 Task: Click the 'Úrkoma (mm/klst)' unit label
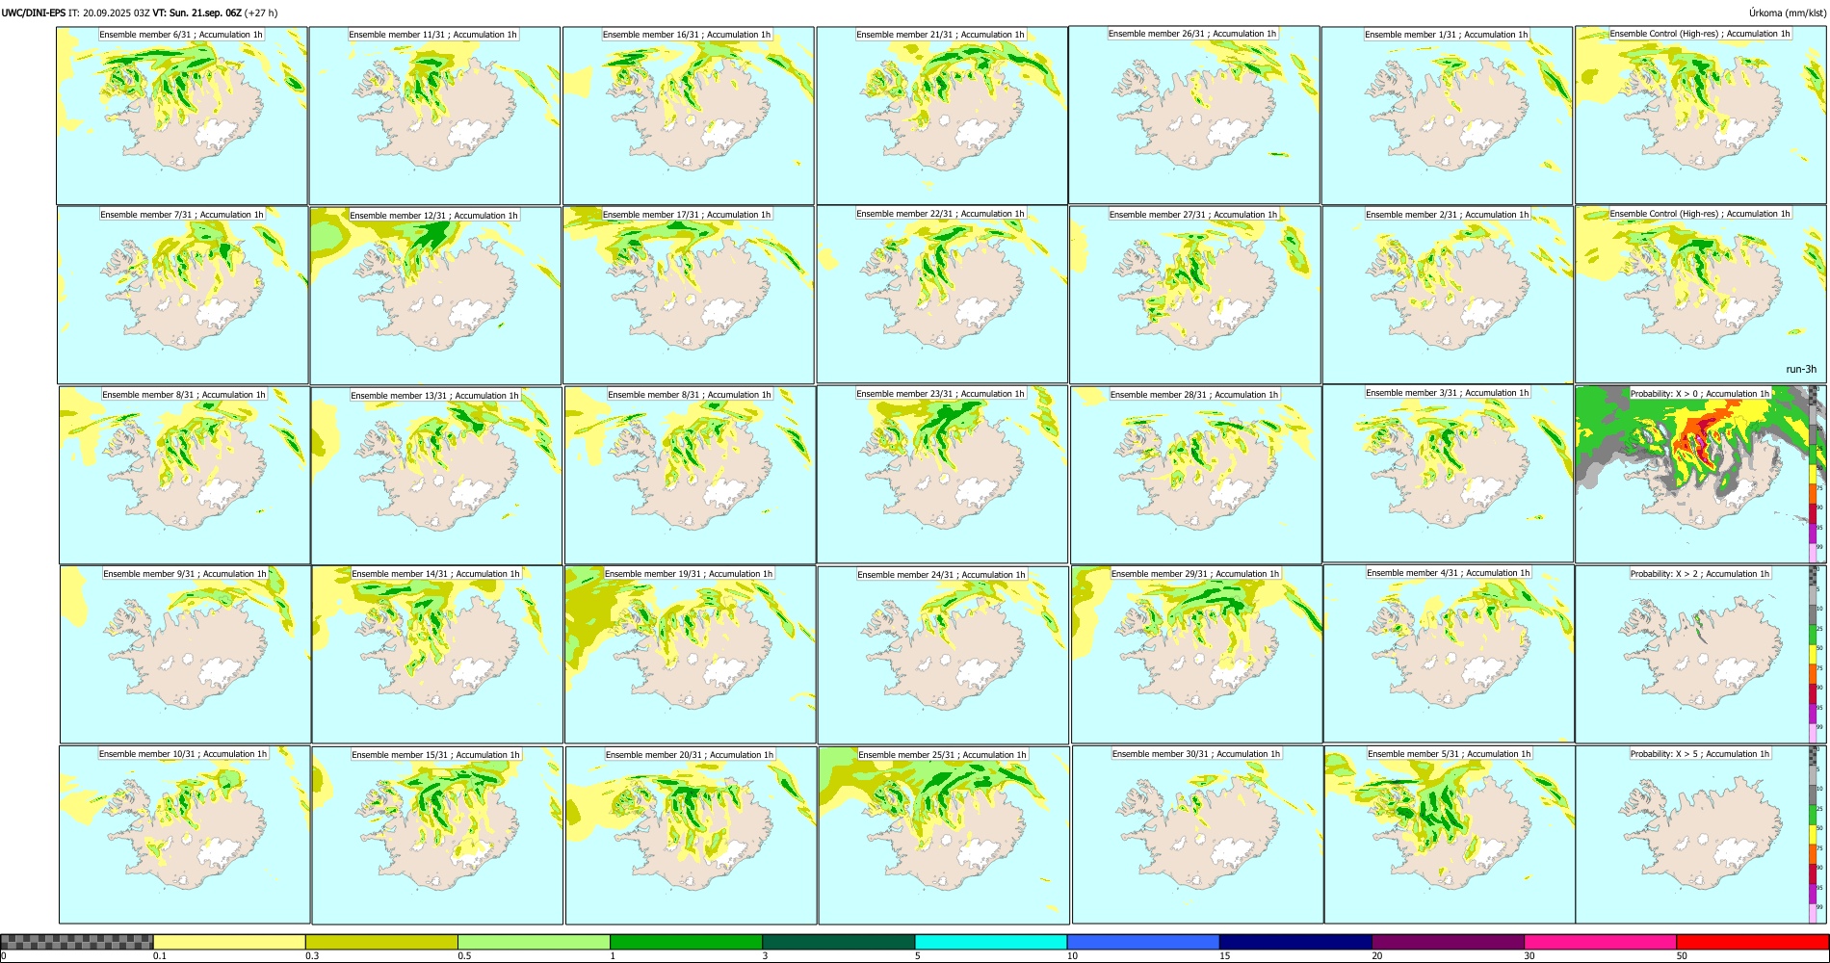point(1787,13)
